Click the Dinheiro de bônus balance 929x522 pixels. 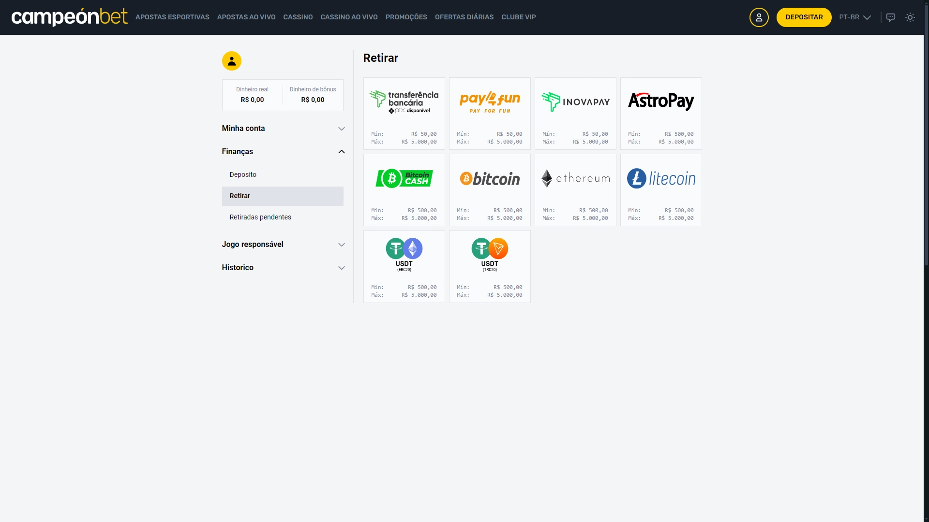click(x=313, y=100)
